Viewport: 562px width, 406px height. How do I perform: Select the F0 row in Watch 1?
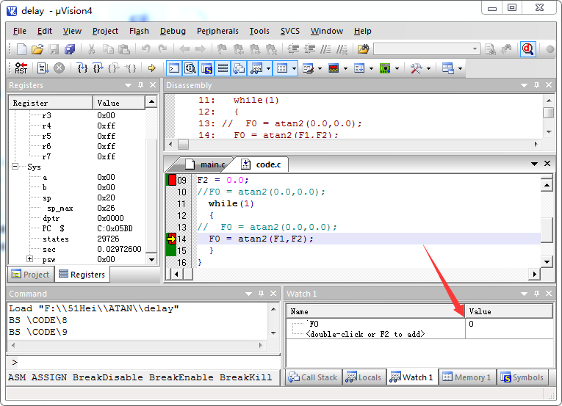tap(419, 324)
